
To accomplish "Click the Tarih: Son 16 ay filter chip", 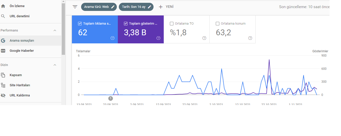I will (x=136, y=7).
